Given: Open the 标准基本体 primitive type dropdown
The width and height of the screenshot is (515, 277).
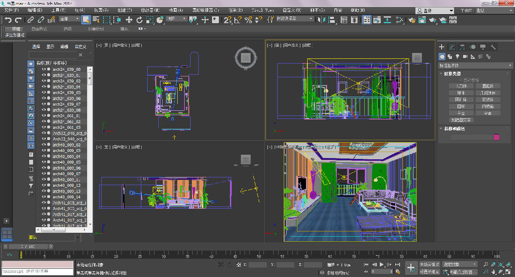Looking at the screenshot, I should [475, 65].
